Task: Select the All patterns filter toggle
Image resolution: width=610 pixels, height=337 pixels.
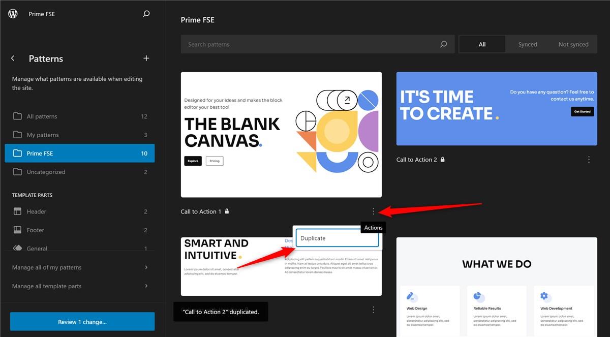Action: coord(482,44)
